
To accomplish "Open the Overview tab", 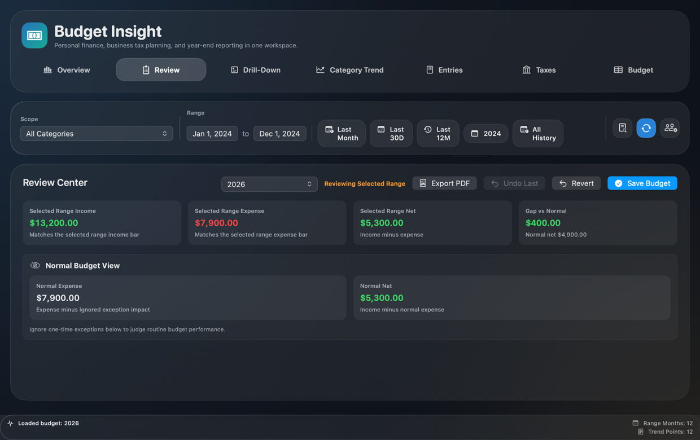I will pos(67,70).
